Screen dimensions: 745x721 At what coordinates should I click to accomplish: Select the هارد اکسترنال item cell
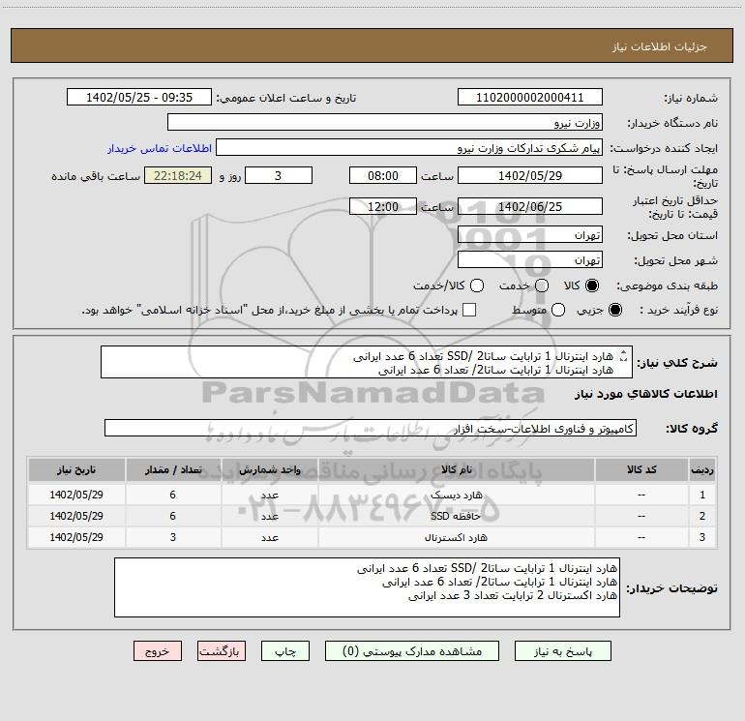pyautogui.click(x=456, y=537)
